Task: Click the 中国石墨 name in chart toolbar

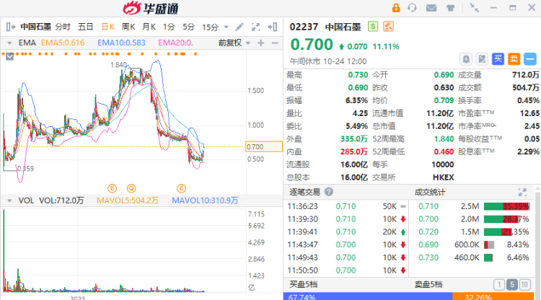Action: (x=35, y=27)
